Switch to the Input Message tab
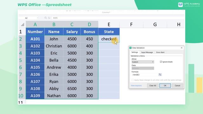This screenshot has width=203, height=114. click(x=147, y=52)
